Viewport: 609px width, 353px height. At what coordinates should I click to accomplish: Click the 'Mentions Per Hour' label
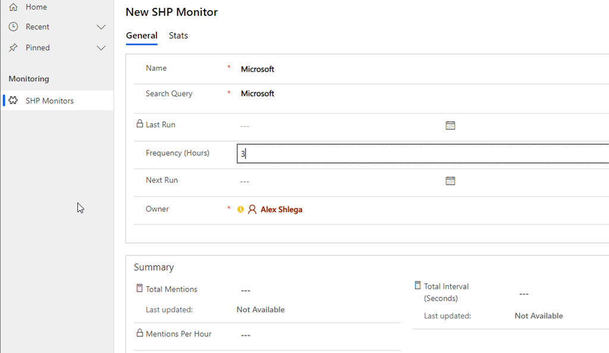178,334
